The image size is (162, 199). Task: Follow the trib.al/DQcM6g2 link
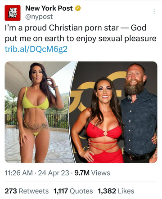(x=36, y=49)
